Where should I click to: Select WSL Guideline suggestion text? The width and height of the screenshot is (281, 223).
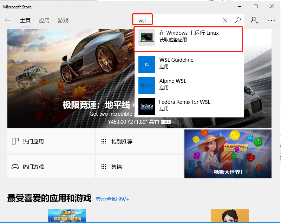tap(176, 60)
